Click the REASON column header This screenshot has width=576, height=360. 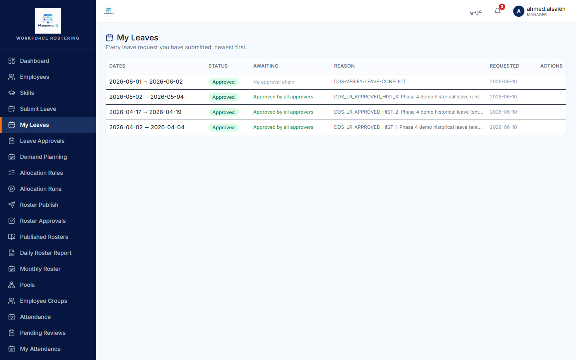point(344,66)
